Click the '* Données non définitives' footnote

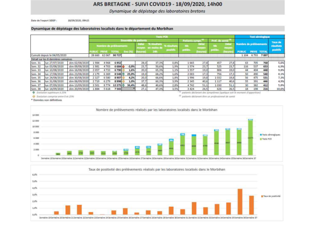coord(46,100)
